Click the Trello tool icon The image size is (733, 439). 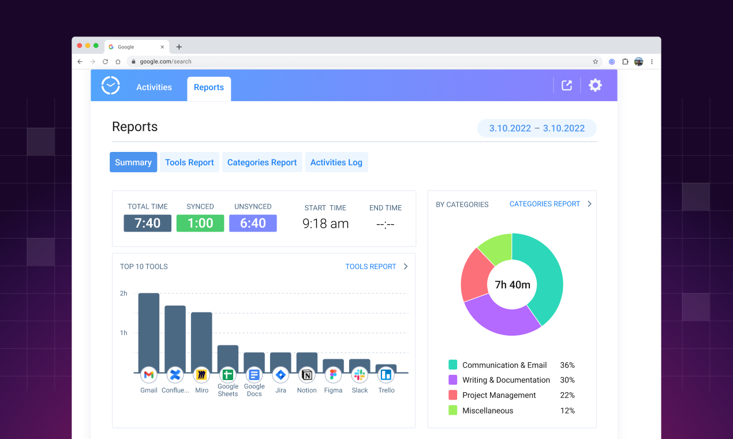(386, 375)
